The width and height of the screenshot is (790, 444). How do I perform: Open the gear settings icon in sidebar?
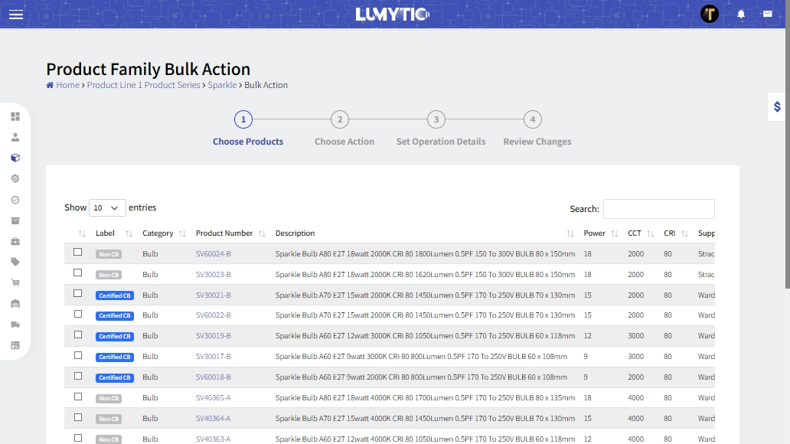[x=15, y=178]
